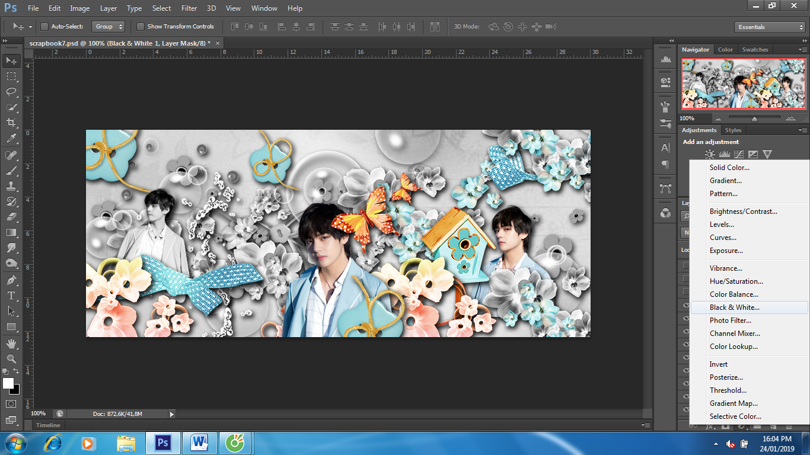This screenshot has width=810, height=455.
Task: Click the foreground color swatch
Action: tap(8, 383)
